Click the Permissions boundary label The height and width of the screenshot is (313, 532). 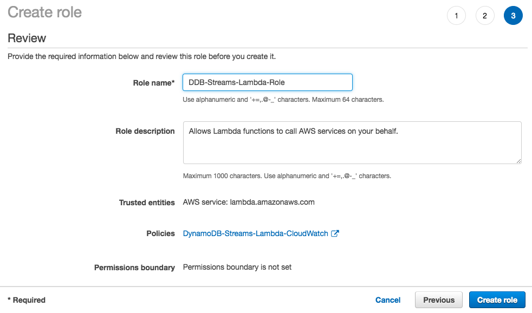(x=134, y=268)
